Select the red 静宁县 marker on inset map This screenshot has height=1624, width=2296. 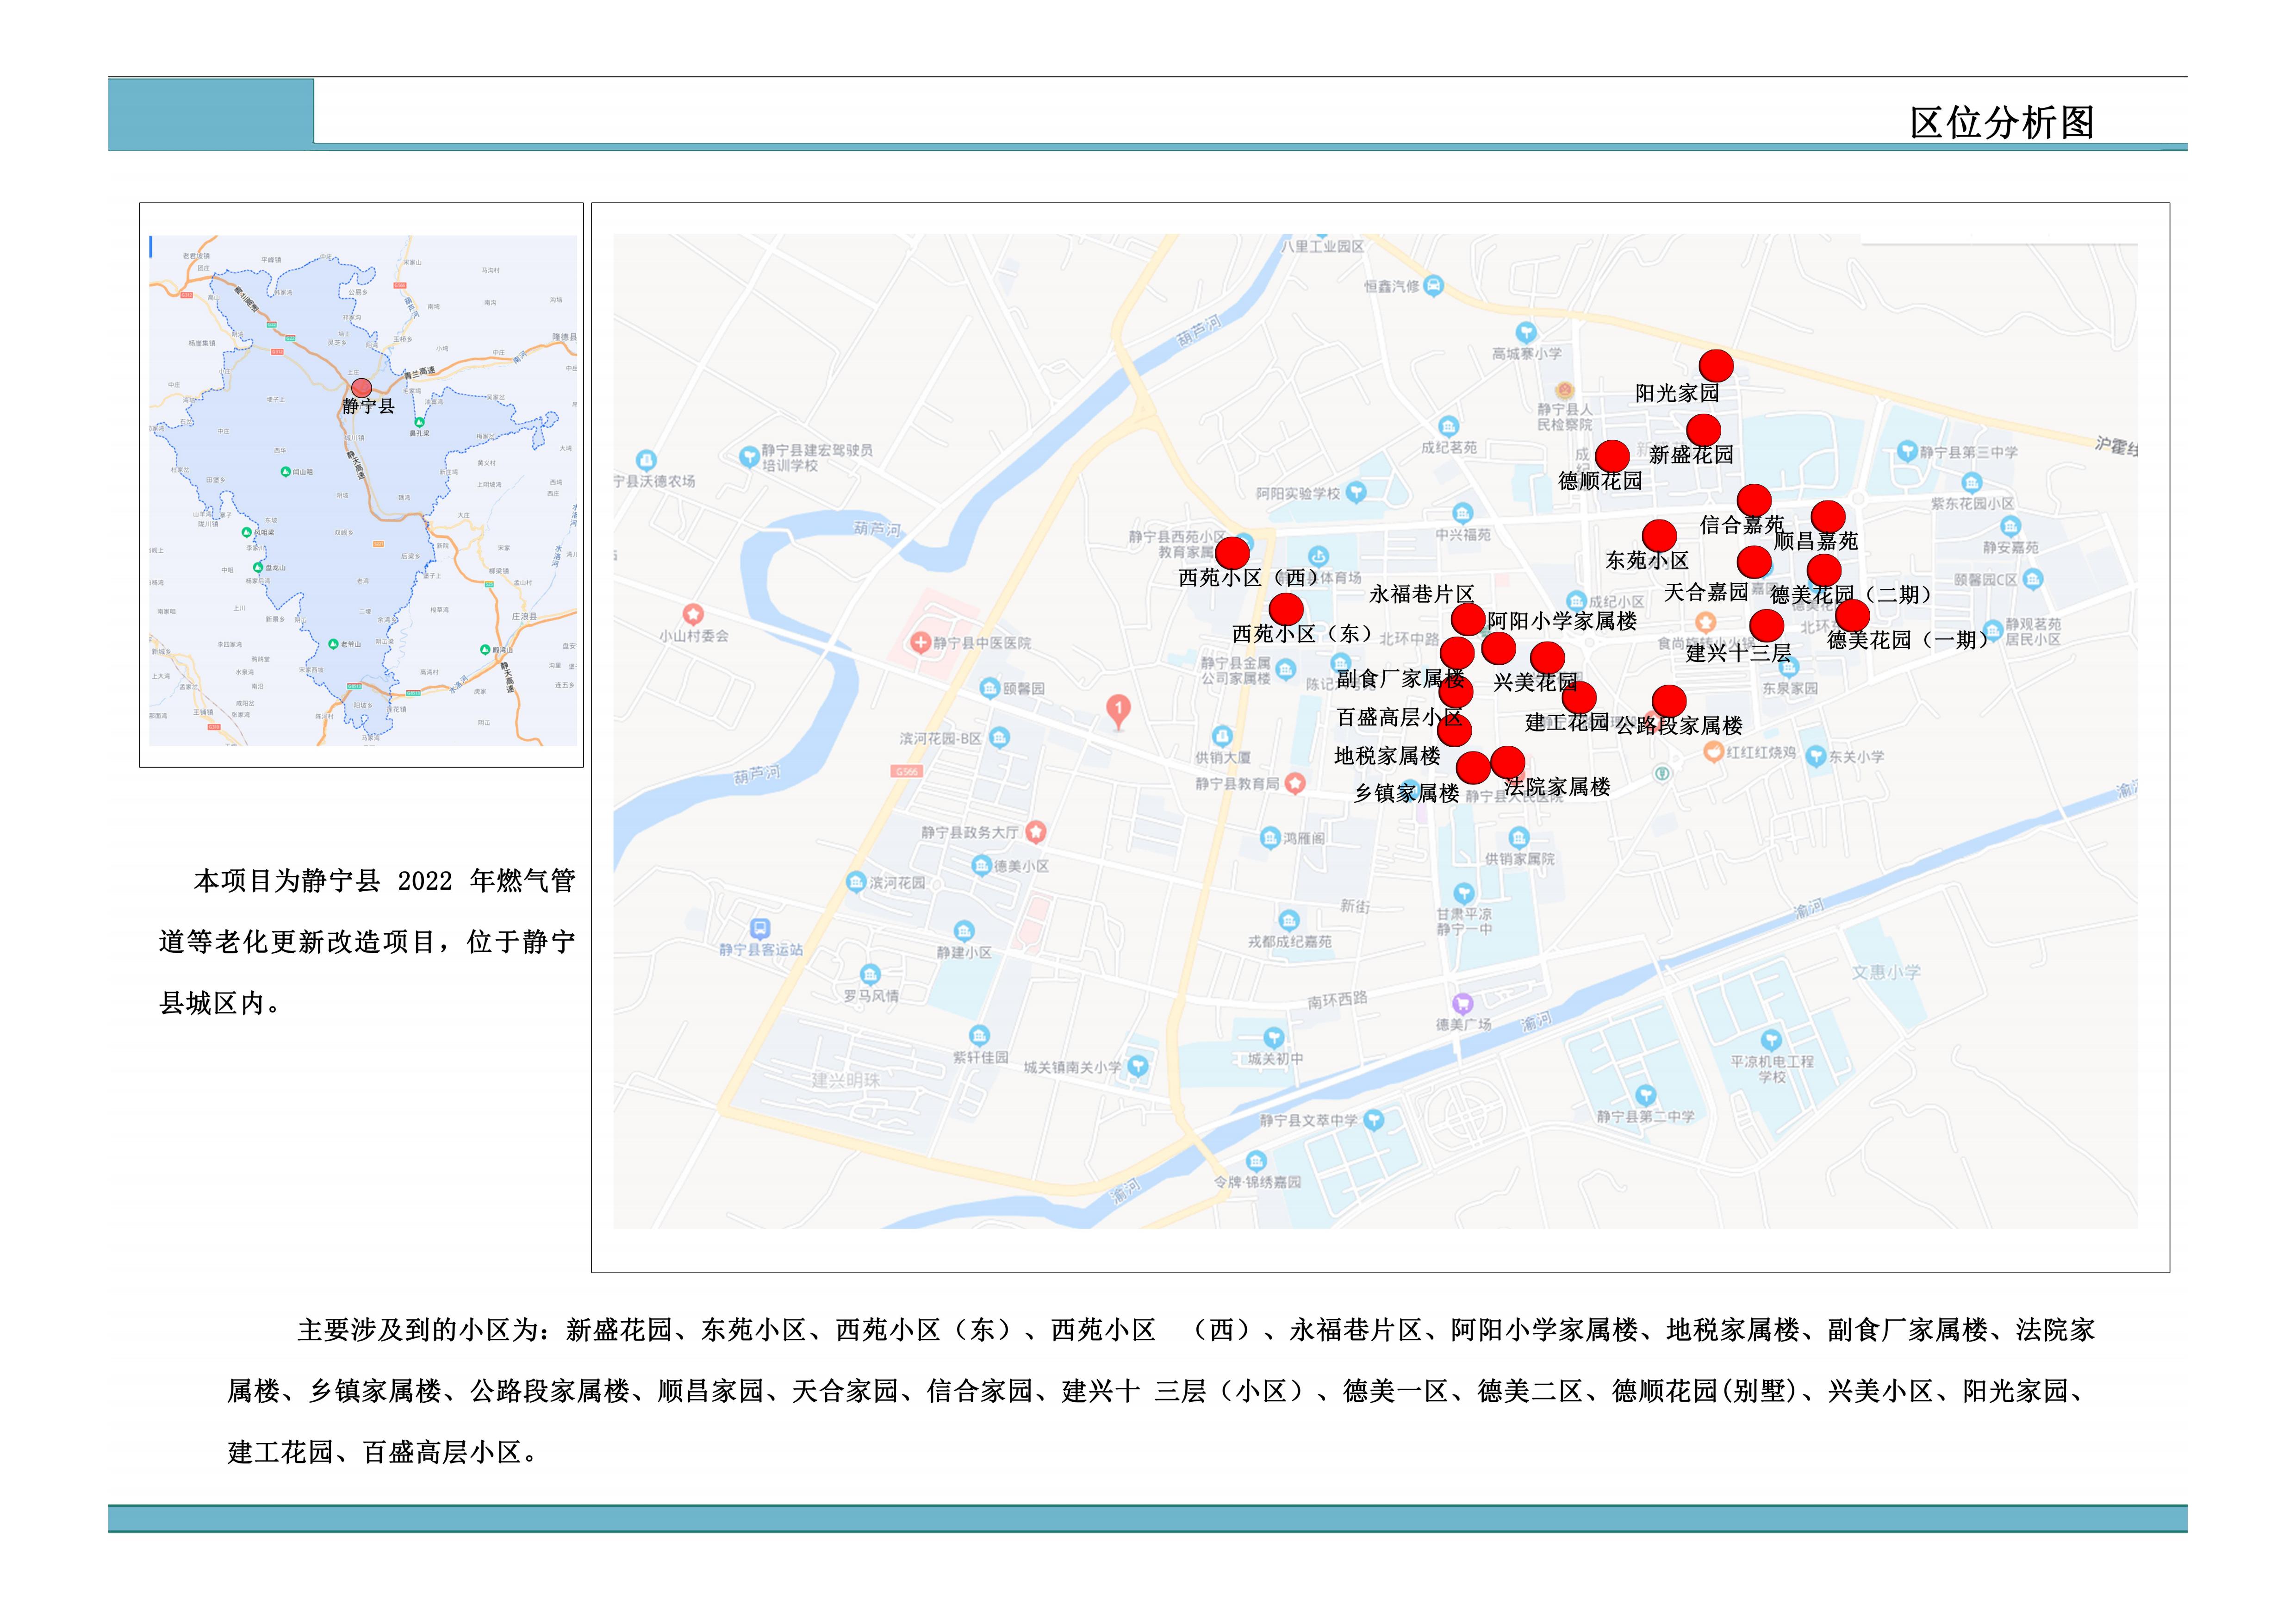362,388
